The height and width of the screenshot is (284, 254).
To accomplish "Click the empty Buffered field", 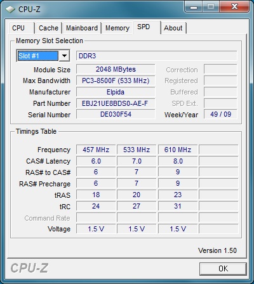I will click(x=220, y=92).
